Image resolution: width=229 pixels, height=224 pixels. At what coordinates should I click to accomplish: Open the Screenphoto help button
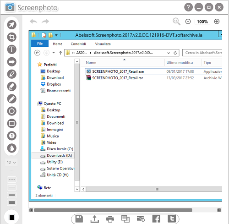pyautogui.click(x=188, y=7)
